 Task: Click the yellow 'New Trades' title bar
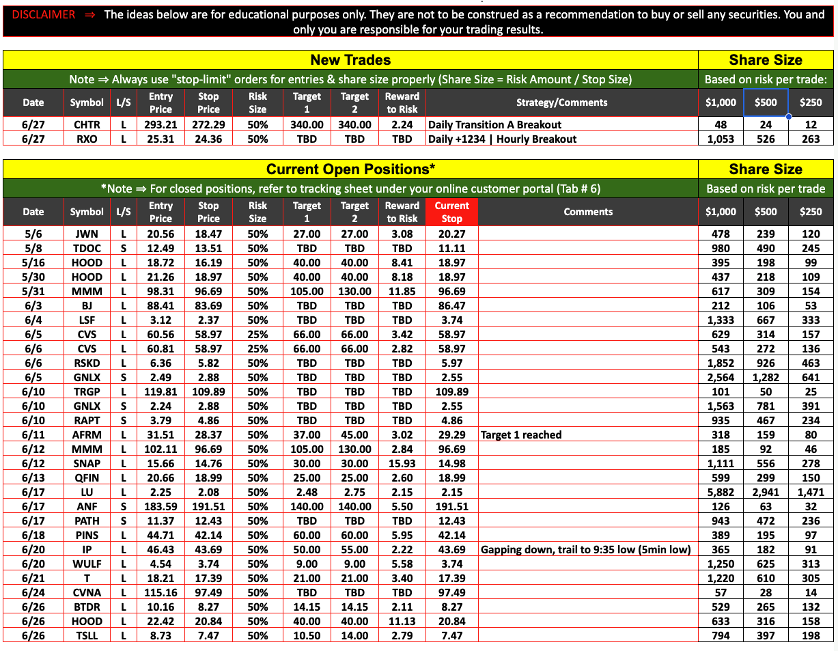(350, 60)
